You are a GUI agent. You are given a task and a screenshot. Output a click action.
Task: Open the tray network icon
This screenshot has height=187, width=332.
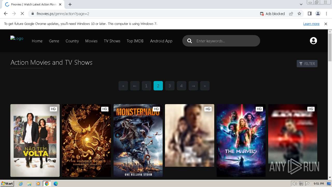point(301,184)
